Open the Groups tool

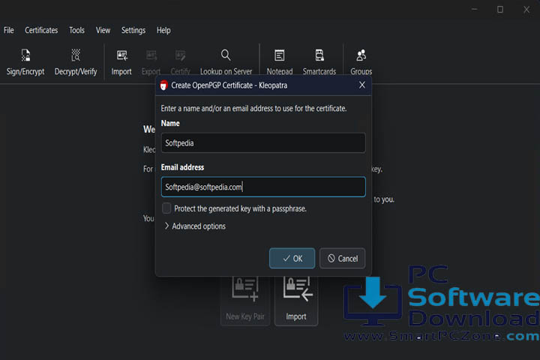point(361,62)
